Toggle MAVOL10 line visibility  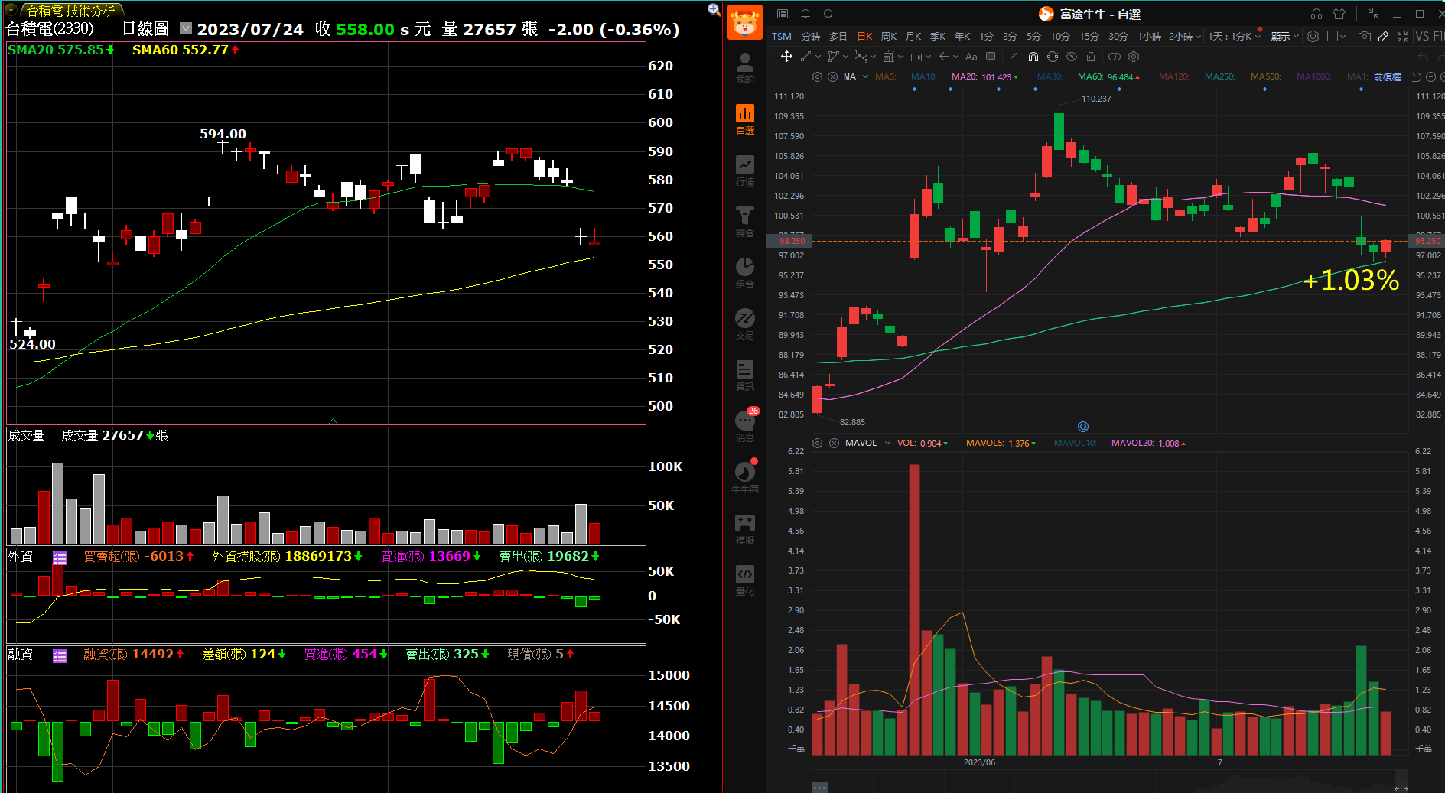1075,443
